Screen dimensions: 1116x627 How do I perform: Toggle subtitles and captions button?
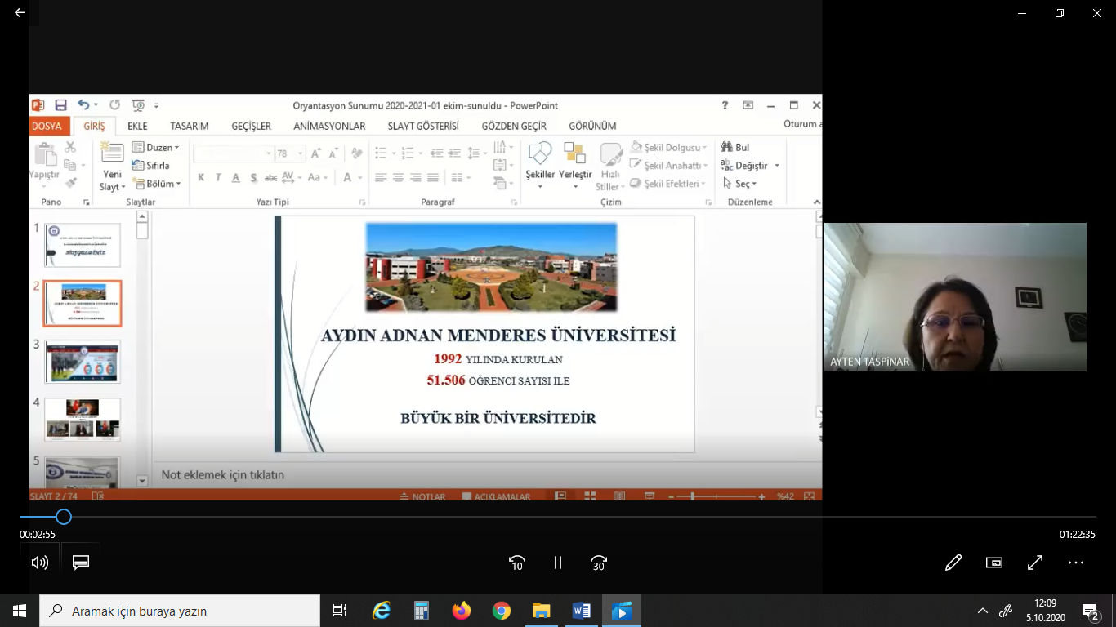80,563
